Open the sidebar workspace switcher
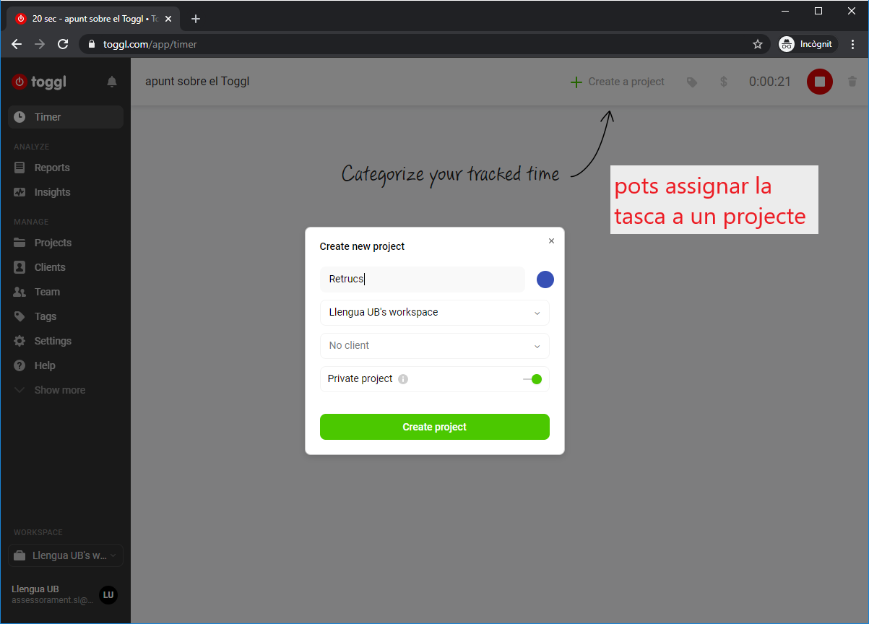 point(66,556)
